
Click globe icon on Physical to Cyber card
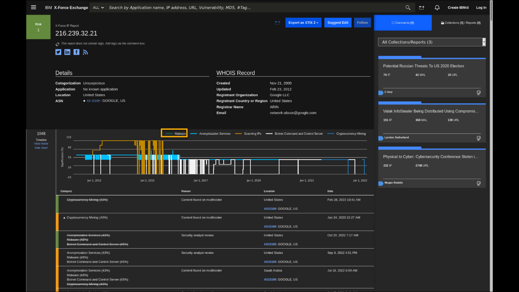point(479,183)
